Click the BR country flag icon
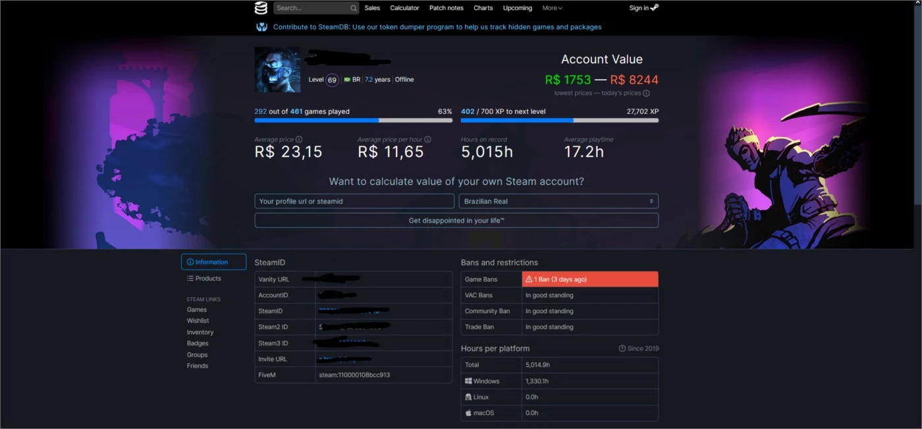 coord(346,80)
